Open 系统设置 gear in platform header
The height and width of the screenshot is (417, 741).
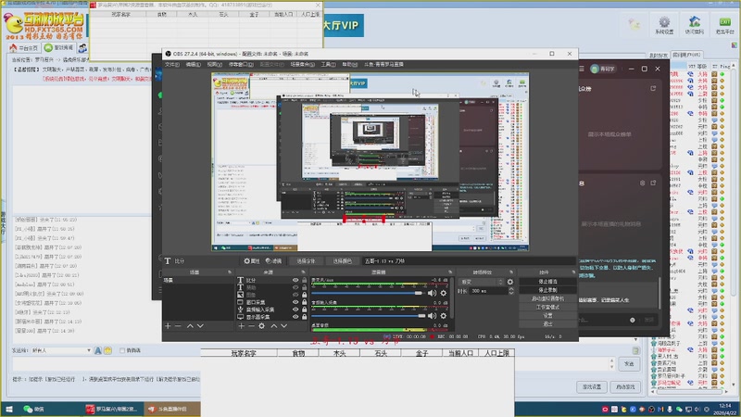(x=664, y=26)
